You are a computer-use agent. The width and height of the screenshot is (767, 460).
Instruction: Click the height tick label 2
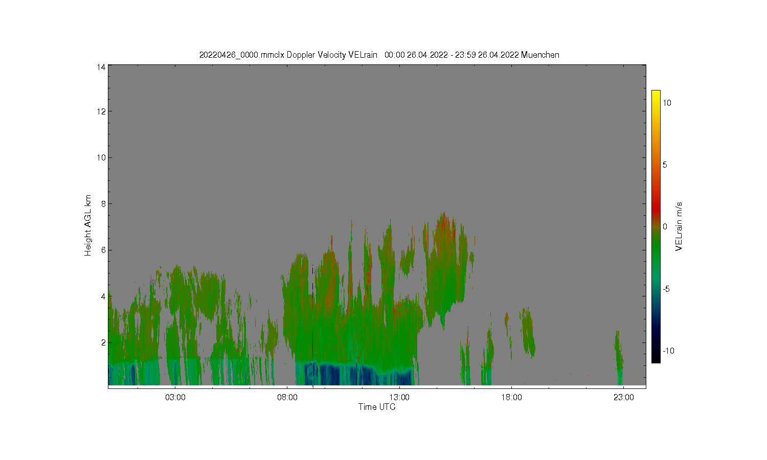click(103, 342)
